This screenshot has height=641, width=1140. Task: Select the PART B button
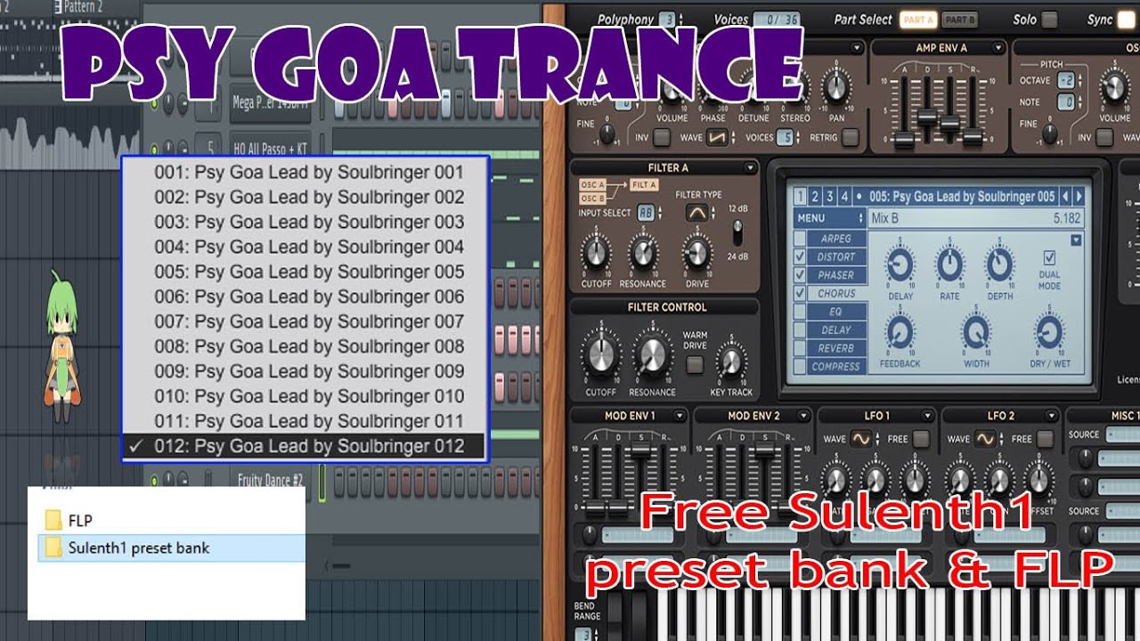click(x=958, y=19)
